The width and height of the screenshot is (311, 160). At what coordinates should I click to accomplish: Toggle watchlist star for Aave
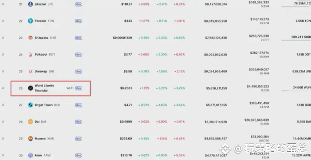click(3, 155)
